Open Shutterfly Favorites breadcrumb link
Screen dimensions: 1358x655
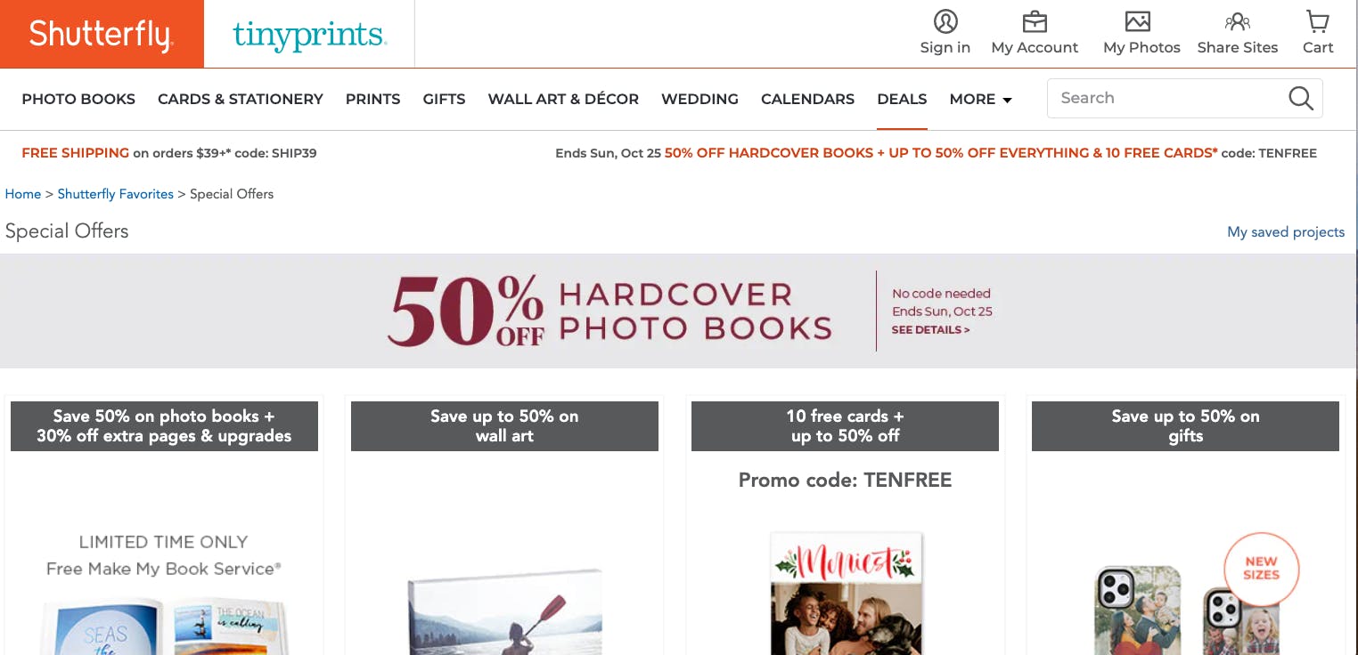pos(116,194)
